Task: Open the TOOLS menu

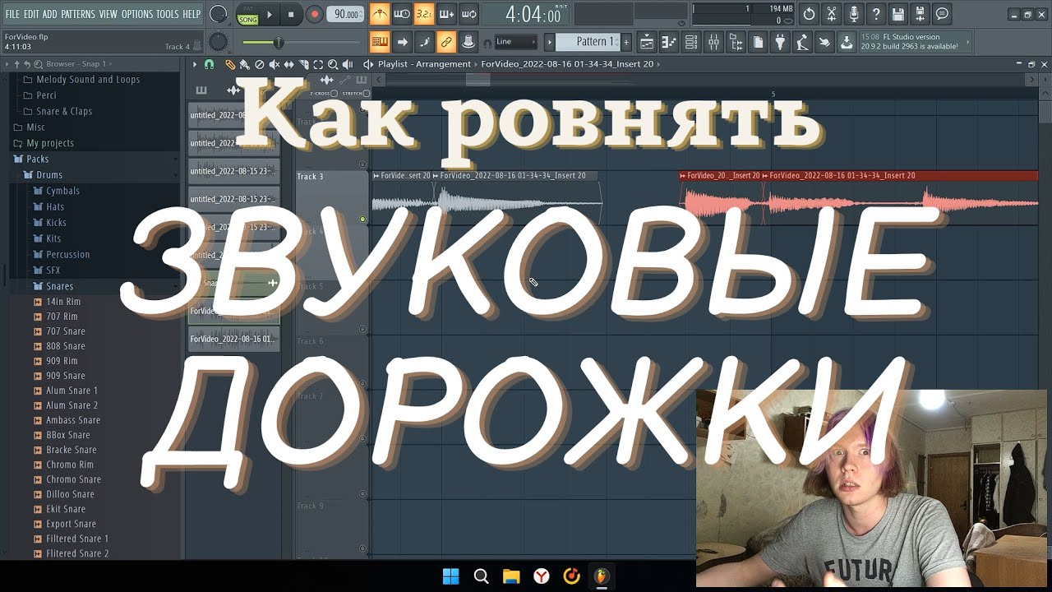Action: [x=168, y=14]
